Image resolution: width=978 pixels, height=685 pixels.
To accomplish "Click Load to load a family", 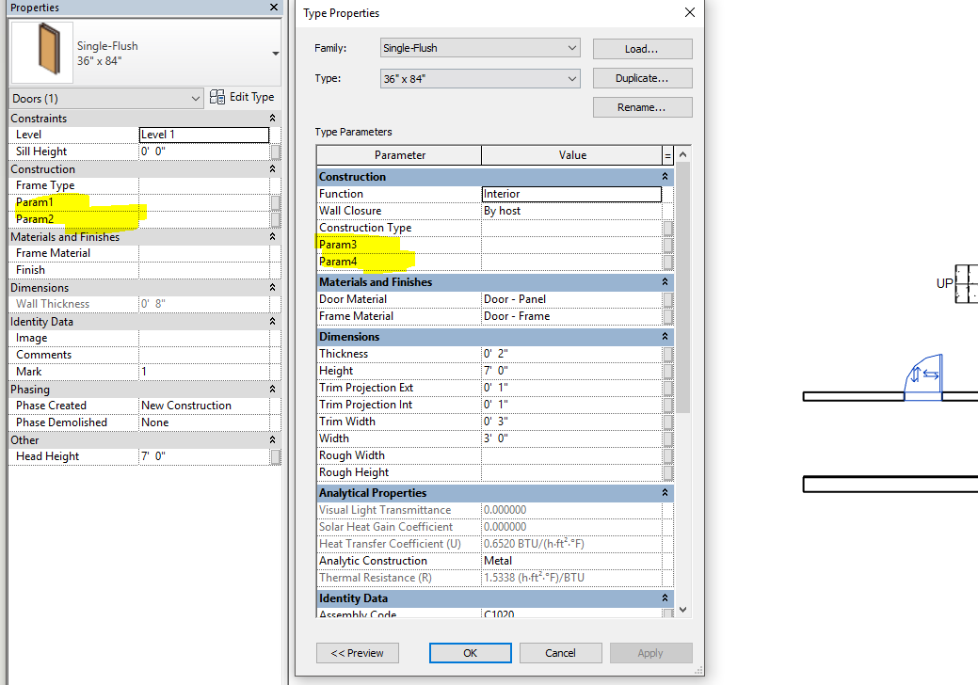I will (641, 48).
